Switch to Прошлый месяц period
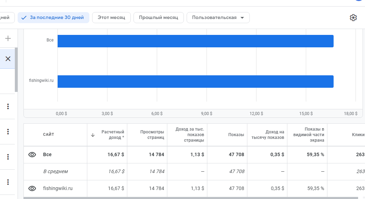The image size is (365, 199). pos(158,18)
